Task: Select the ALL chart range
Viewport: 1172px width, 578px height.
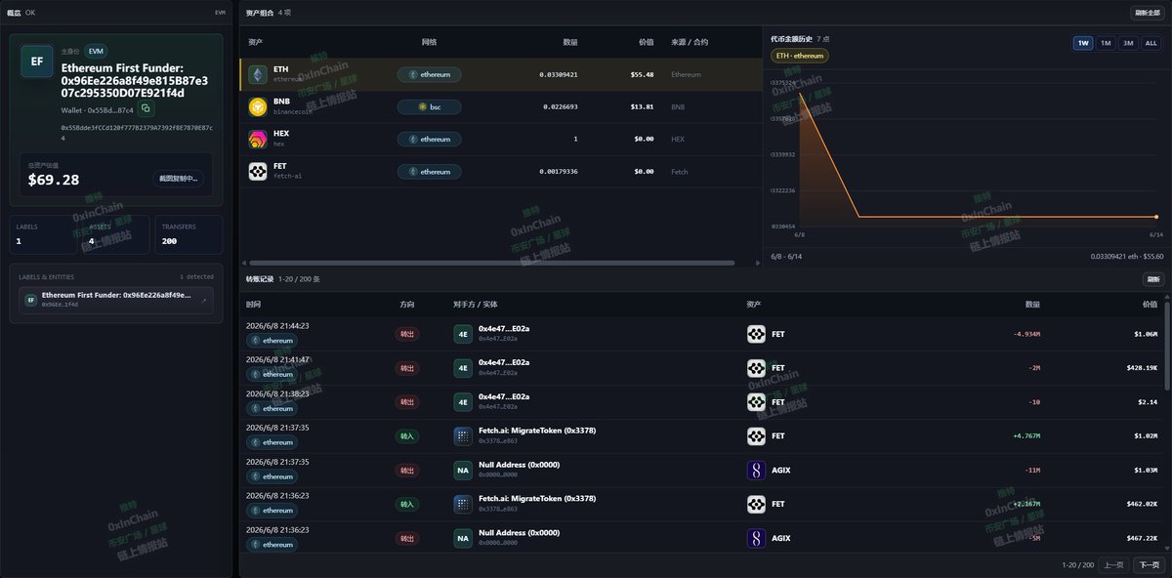Action: pos(1151,43)
